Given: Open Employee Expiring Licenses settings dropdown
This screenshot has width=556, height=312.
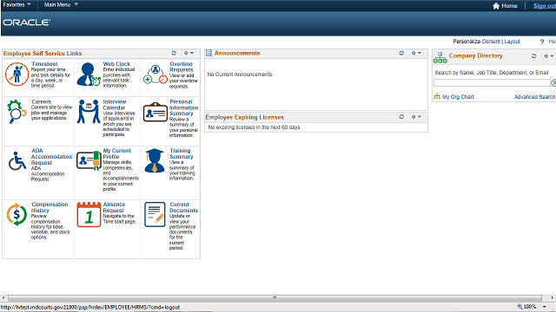Looking at the screenshot, I should tap(416, 117).
